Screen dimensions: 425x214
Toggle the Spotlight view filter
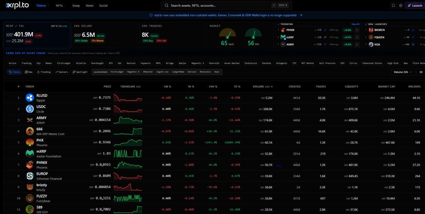(x=80, y=72)
